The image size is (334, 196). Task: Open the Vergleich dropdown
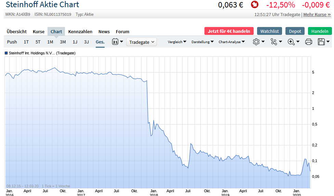pos(177,42)
